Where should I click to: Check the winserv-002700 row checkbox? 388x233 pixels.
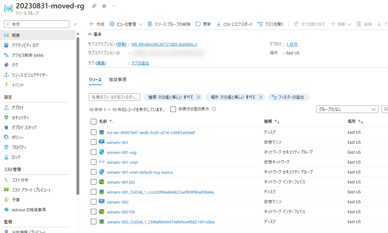point(93,212)
